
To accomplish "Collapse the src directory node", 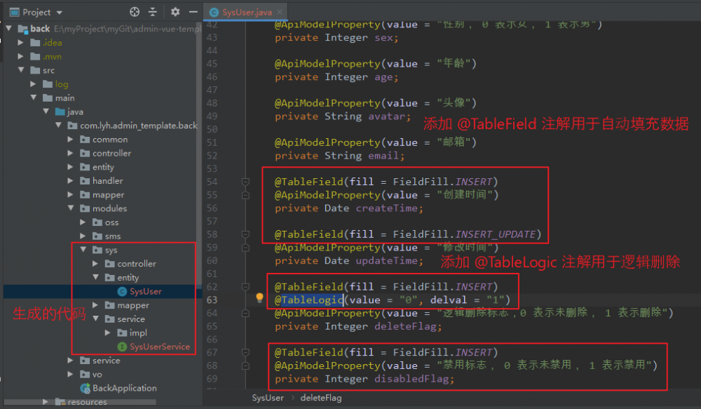I will (x=22, y=70).
